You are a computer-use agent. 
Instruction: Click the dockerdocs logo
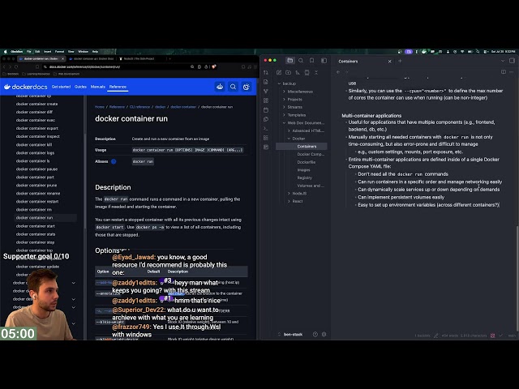pos(25,87)
